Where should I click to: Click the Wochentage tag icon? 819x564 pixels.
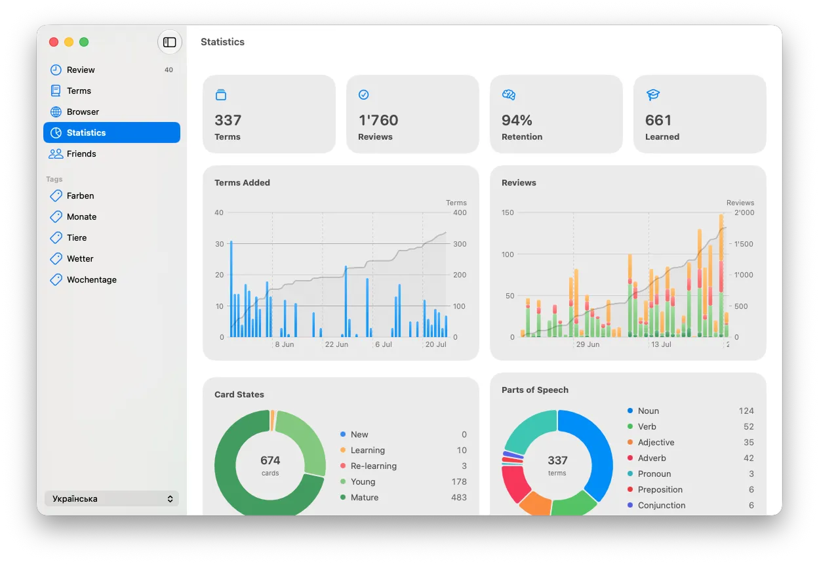[x=56, y=279]
